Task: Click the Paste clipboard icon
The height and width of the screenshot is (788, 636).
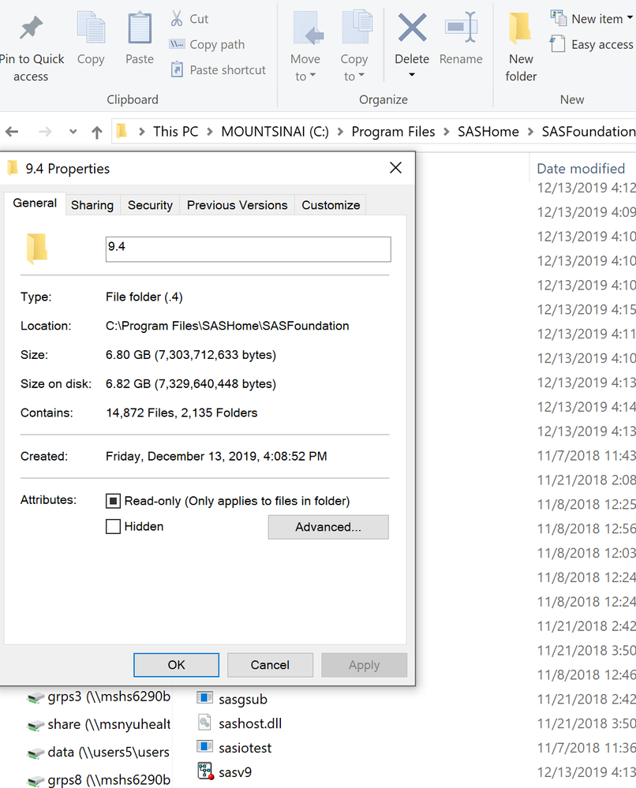Action: coord(139,28)
